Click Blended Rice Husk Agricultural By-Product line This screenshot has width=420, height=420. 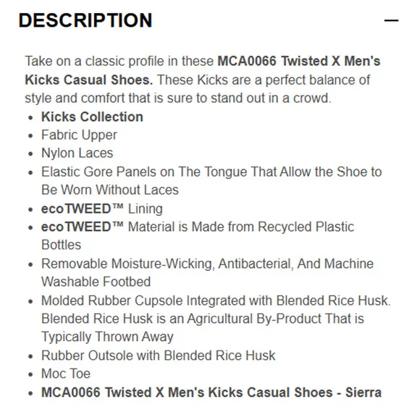click(203, 319)
